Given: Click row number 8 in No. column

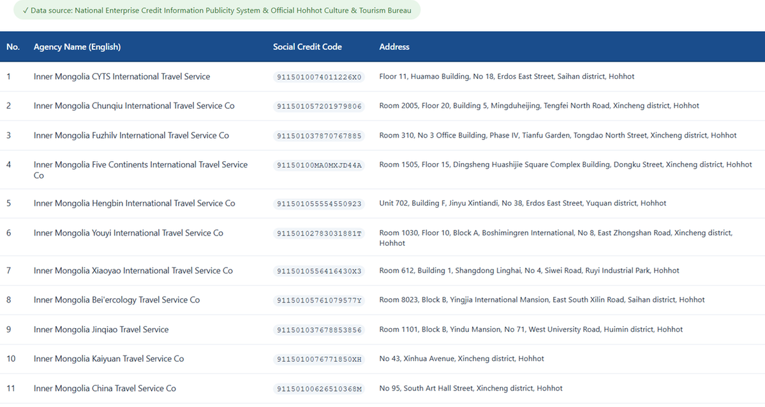Looking at the screenshot, I should [x=8, y=299].
